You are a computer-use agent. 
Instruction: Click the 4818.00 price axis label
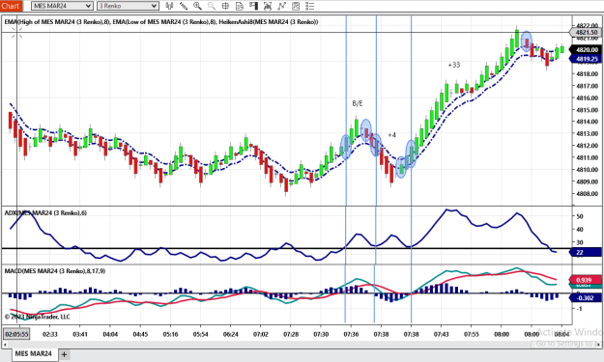587,73
